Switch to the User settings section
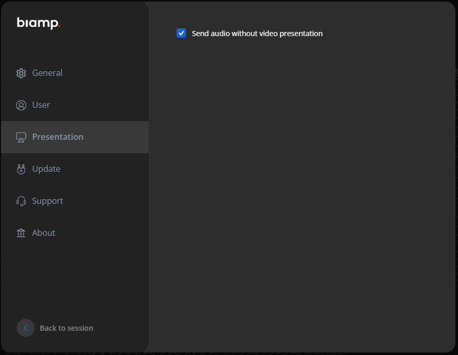 pyautogui.click(x=41, y=105)
